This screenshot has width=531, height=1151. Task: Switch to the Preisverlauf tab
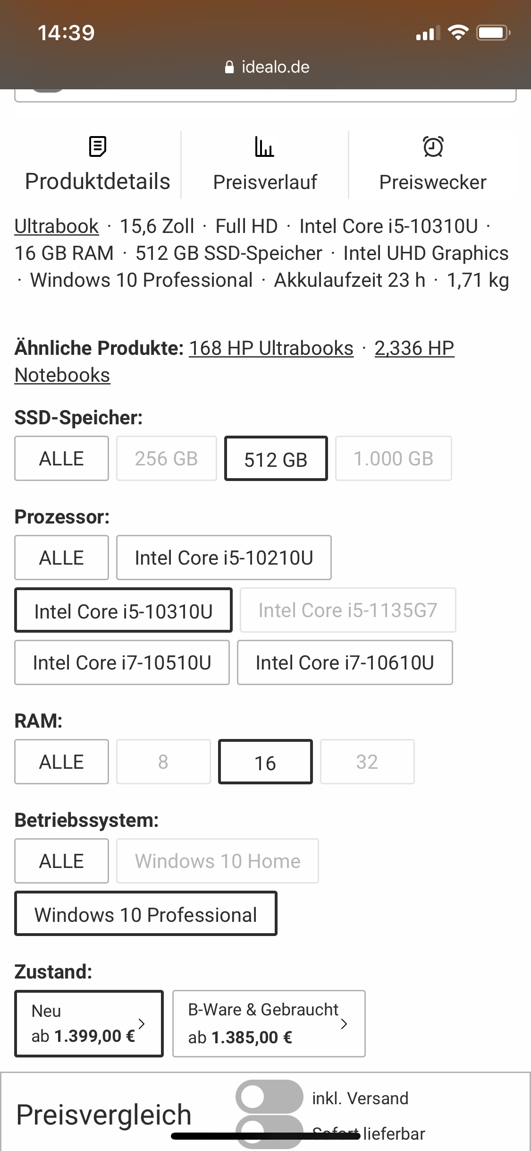(265, 182)
